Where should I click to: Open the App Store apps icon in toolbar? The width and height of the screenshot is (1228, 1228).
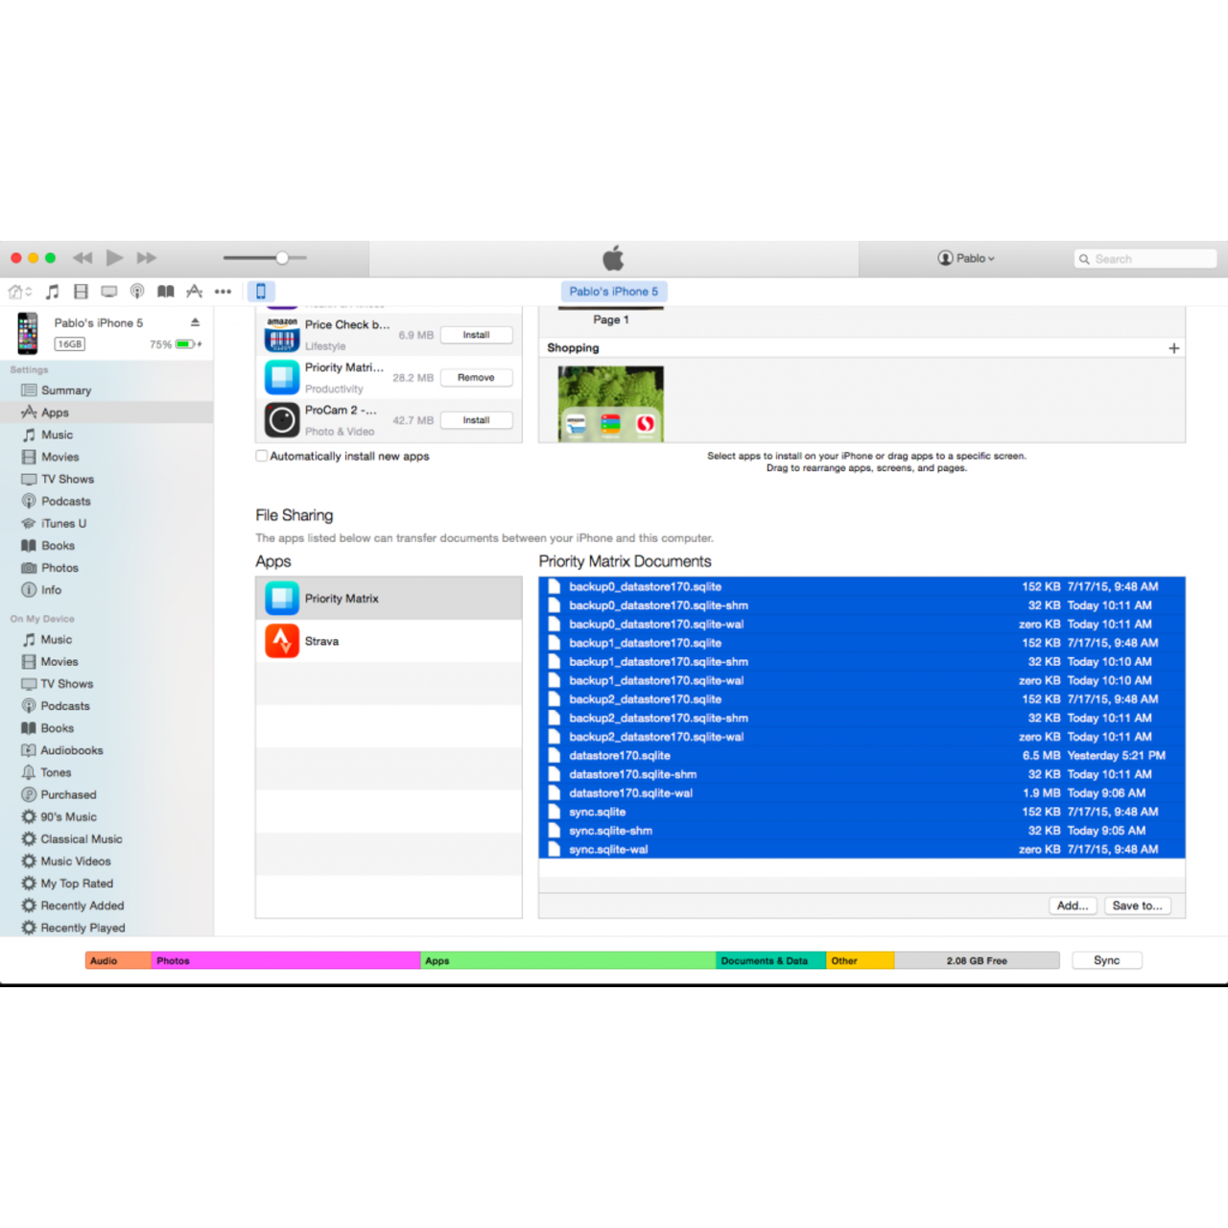coord(195,292)
